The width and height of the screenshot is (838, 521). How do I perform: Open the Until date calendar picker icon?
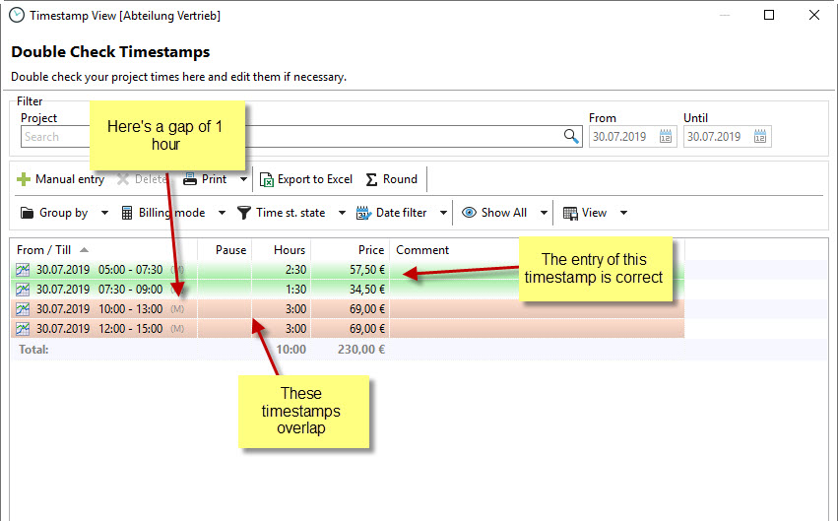tap(760, 137)
